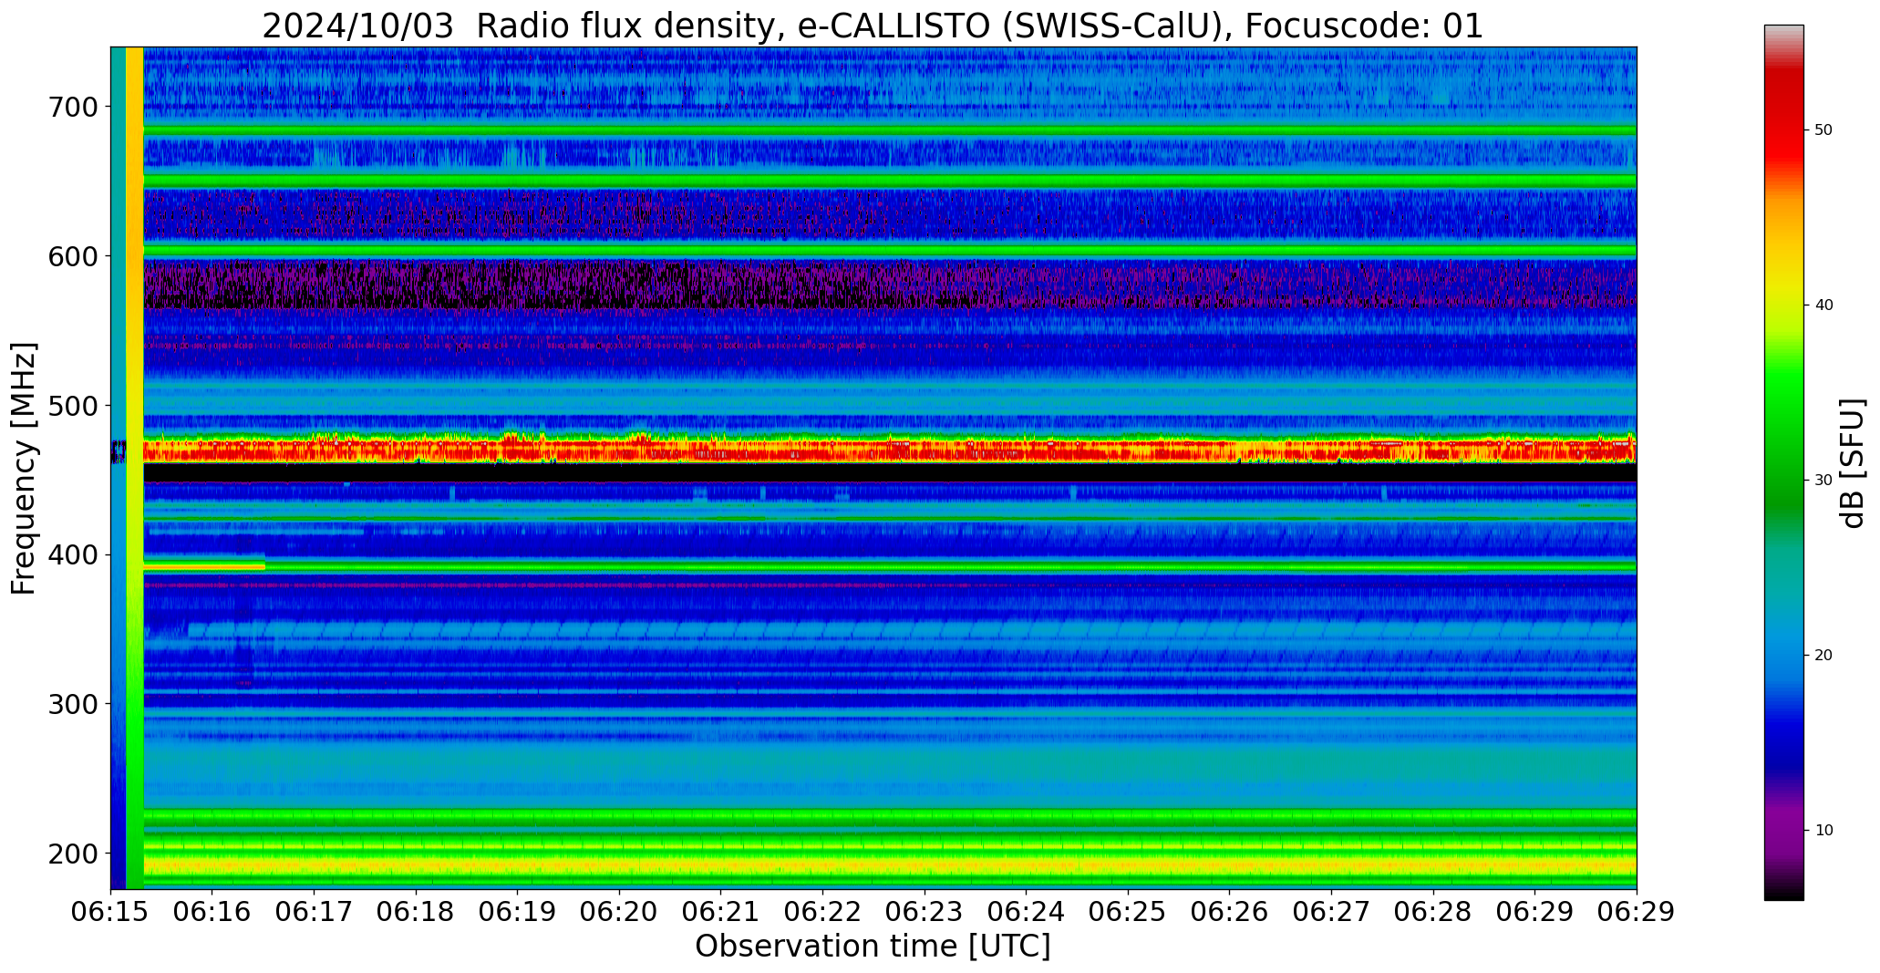Click the 06:27 time tick label
The width and height of the screenshot is (1880, 973).
(1332, 912)
